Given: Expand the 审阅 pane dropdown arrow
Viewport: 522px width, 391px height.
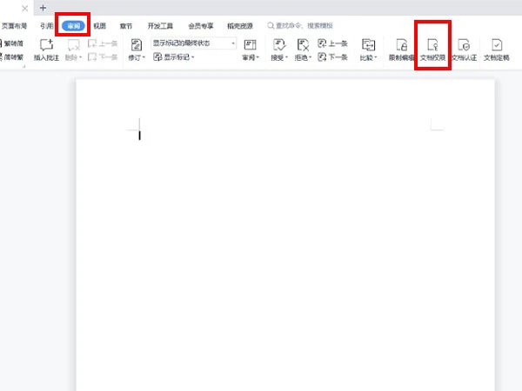Looking at the screenshot, I should click(x=258, y=57).
